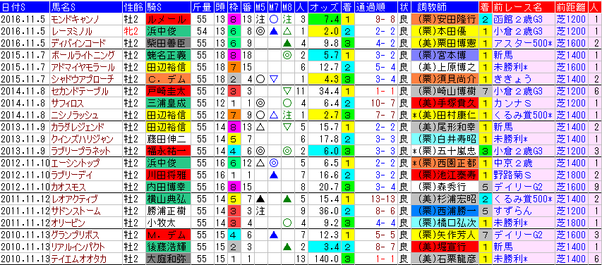Click the 前距離 column header
Image resolution: width=602 pixels, height=265 pixels.
click(x=571, y=7)
